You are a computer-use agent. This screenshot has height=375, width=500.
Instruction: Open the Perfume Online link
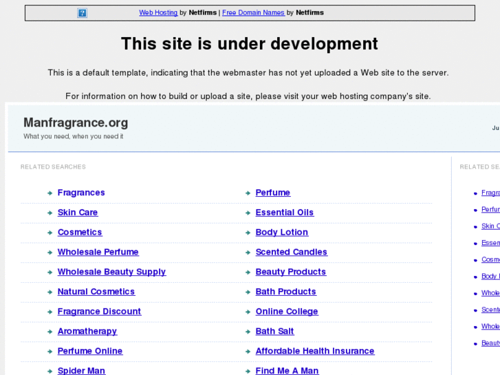point(90,351)
